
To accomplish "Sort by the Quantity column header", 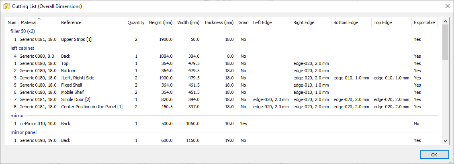I will 136,23.
